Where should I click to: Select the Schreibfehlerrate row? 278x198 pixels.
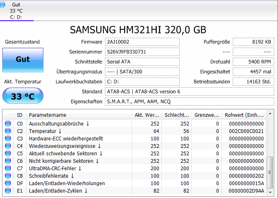pos(134,176)
